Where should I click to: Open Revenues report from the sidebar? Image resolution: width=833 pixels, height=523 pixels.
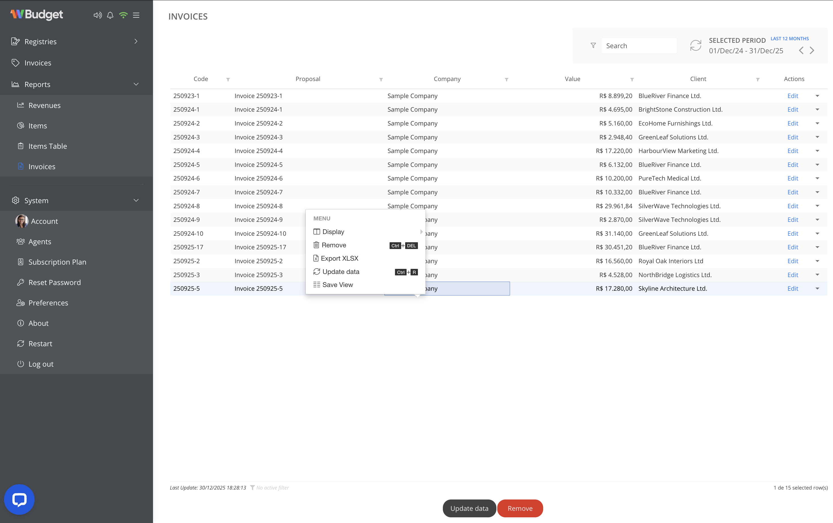click(x=45, y=105)
